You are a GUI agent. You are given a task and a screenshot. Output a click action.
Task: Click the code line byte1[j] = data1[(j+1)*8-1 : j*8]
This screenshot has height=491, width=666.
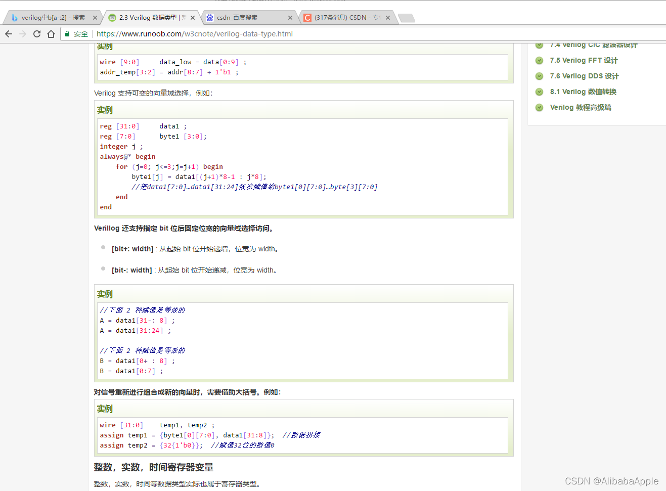[x=199, y=177]
